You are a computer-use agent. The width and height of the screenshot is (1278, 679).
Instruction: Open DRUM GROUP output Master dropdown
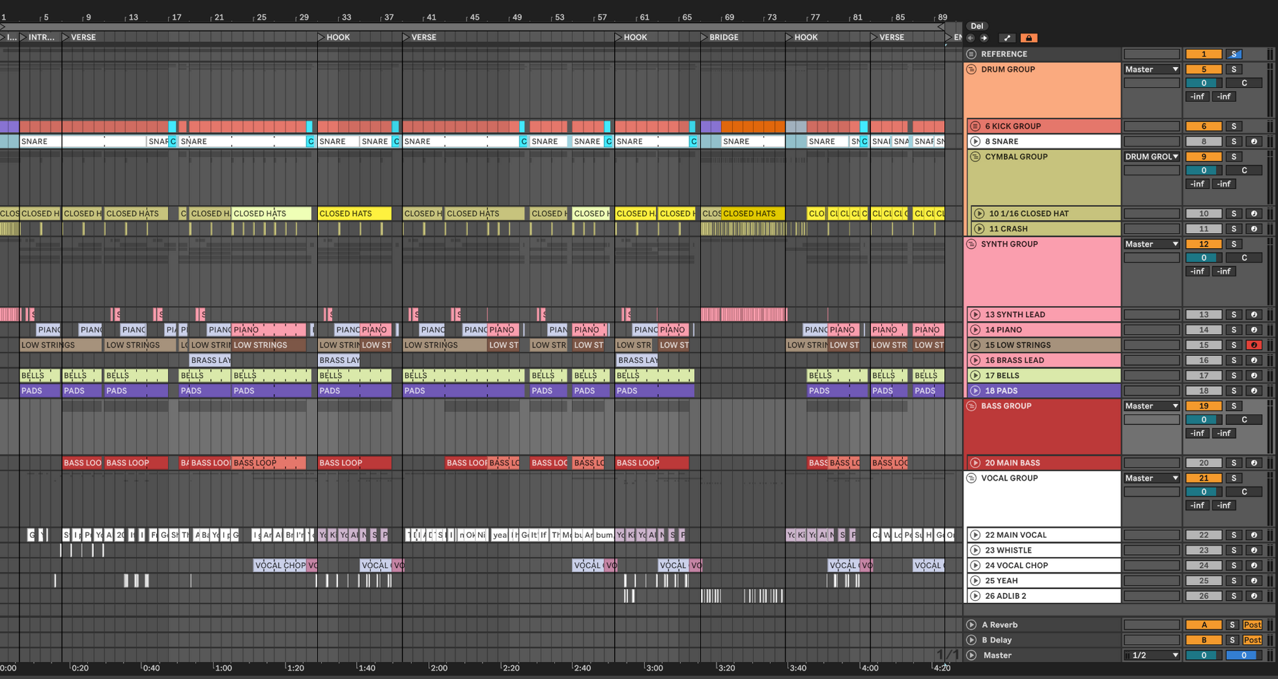(x=1151, y=69)
